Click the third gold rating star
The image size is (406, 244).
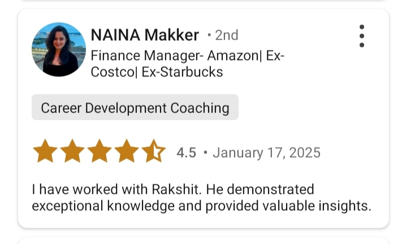pyautogui.click(x=100, y=152)
